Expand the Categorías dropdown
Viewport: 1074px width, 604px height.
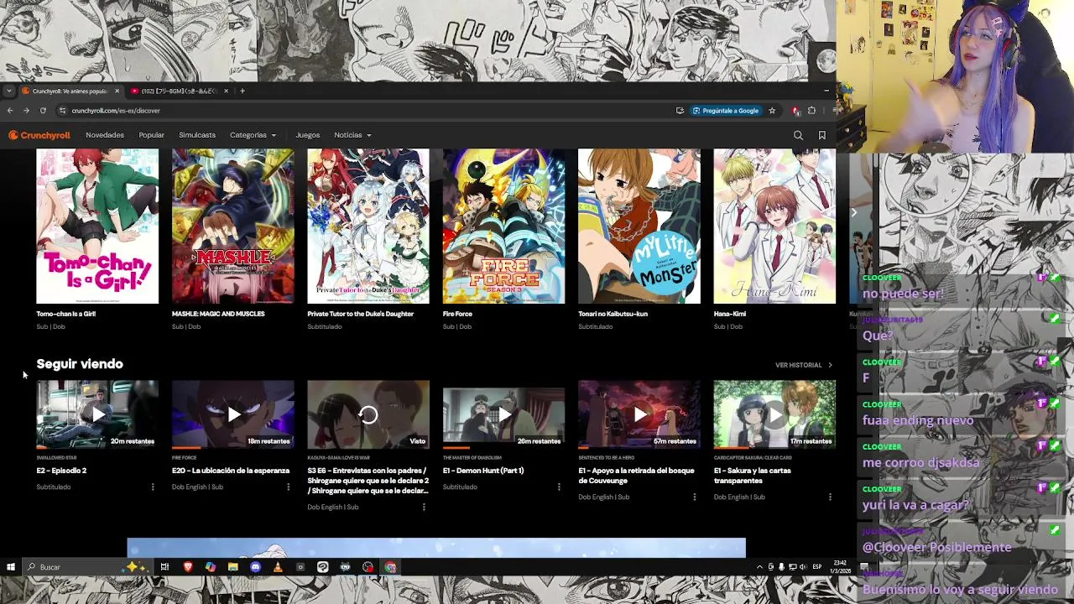[x=253, y=135]
